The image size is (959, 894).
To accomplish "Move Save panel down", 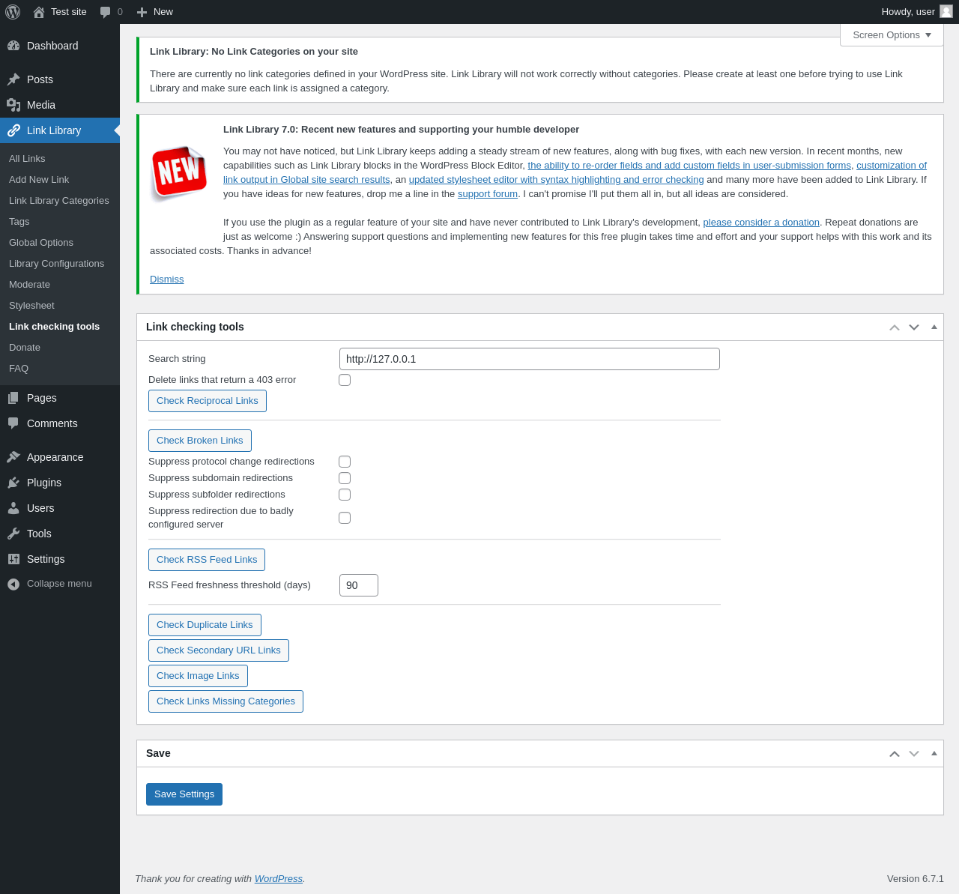I will (914, 754).
